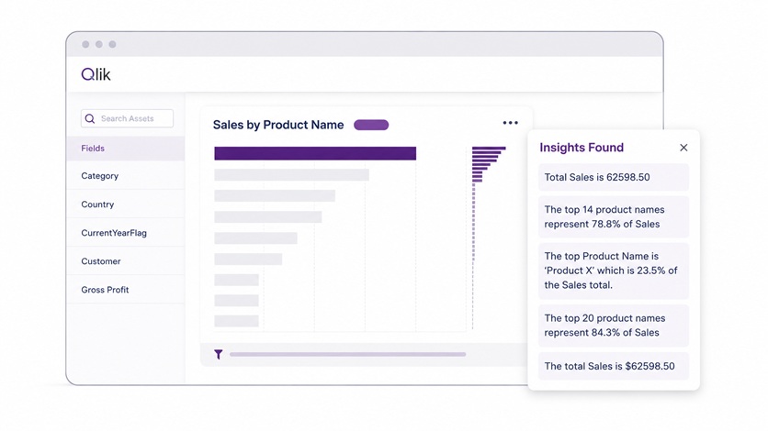Click the Sales by Product Name title

click(x=278, y=125)
